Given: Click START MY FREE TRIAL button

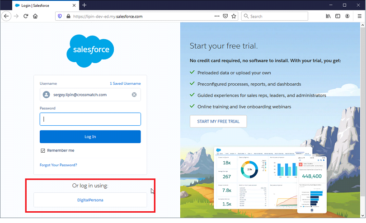Looking at the screenshot, I should click(218, 121).
